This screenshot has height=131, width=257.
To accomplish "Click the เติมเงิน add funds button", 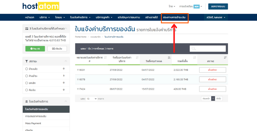I will coord(57,49).
